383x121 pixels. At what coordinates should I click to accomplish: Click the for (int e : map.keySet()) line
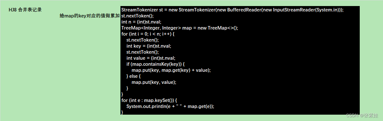(x=149, y=100)
